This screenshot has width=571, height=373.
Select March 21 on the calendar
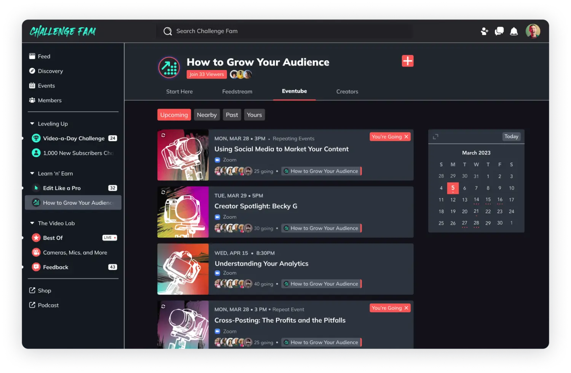point(476,212)
